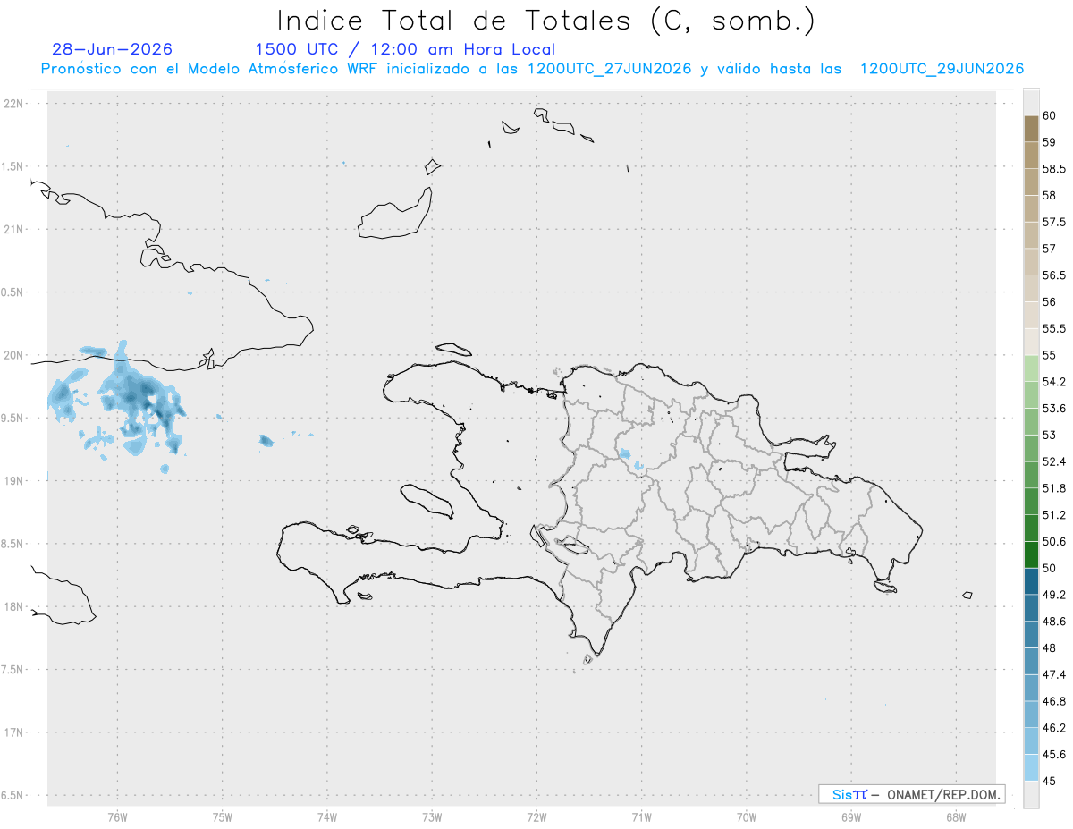Click the "19N" latitude label

tap(15, 481)
